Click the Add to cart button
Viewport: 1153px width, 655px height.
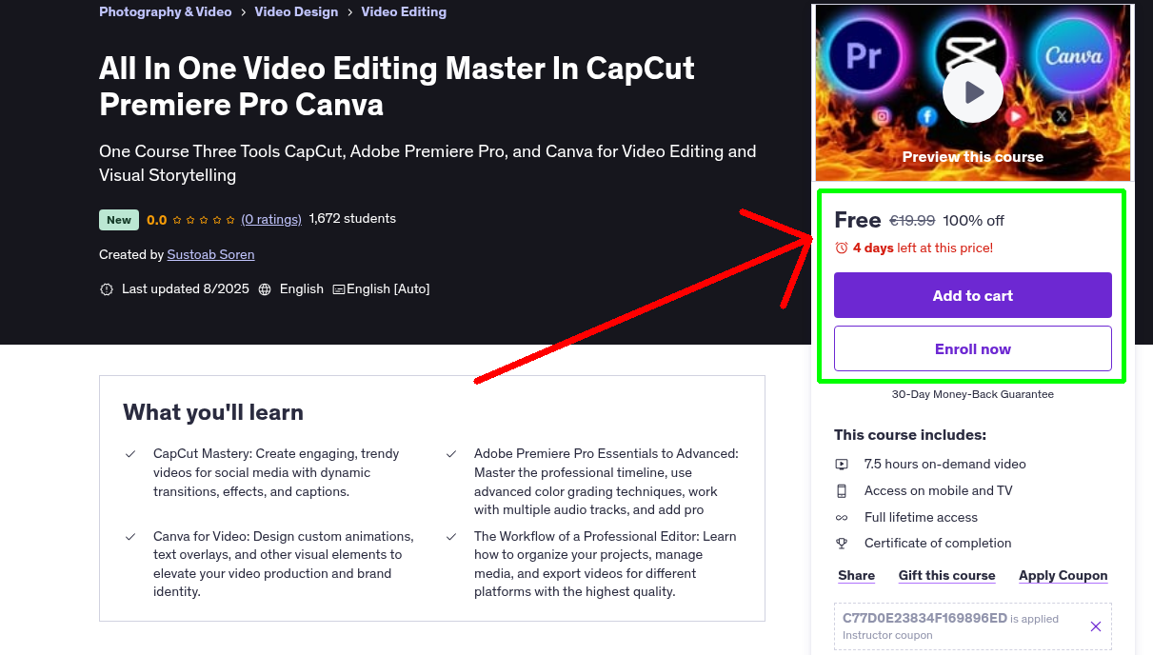(x=973, y=295)
